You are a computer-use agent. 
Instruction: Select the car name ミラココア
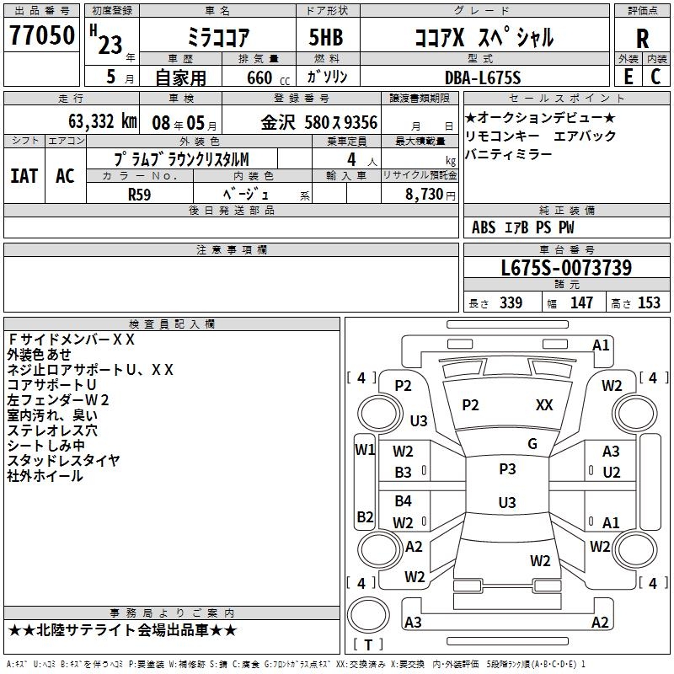tap(216, 38)
